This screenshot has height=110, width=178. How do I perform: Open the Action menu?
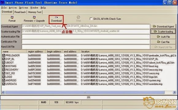coord(13,8)
